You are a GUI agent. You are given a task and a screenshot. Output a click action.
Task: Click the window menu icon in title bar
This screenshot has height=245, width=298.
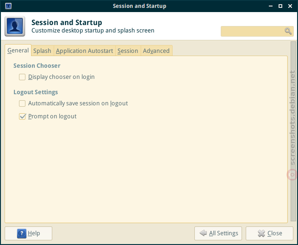pyautogui.click(x=8, y=6)
